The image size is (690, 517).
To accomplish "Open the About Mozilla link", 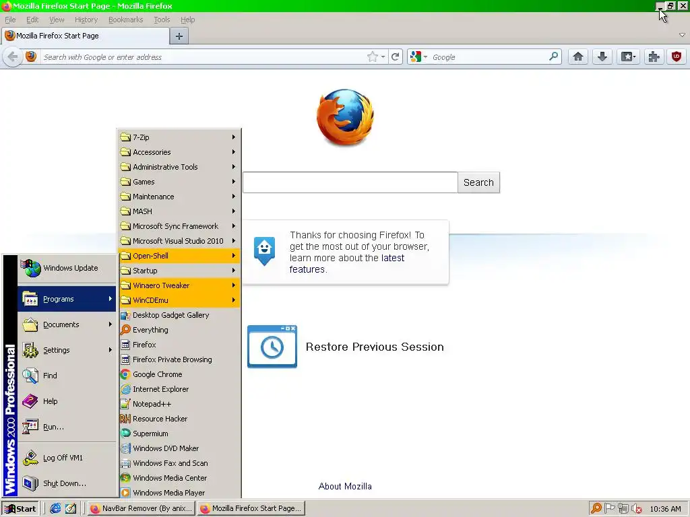I will click(345, 486).
